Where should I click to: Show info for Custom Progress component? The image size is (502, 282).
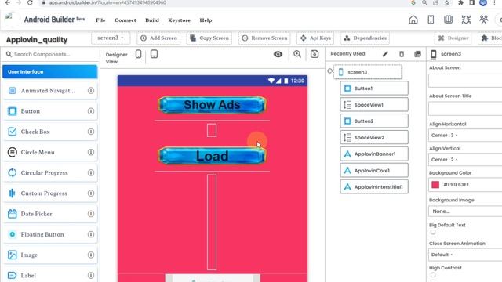[x=91, y=193]
